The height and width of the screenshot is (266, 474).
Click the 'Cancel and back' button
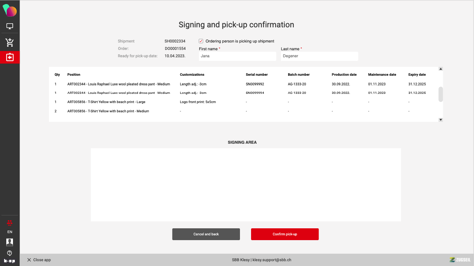click(x=206, y=234)
